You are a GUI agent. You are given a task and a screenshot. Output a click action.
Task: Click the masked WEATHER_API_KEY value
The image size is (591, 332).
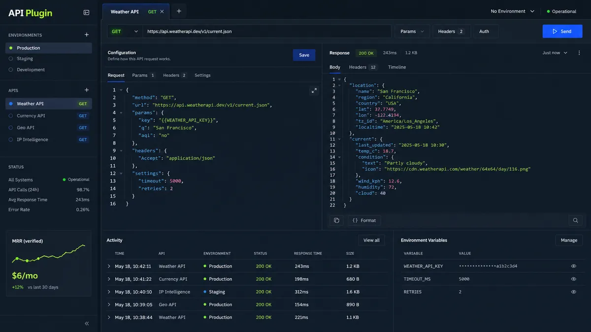tap(488, 266)
